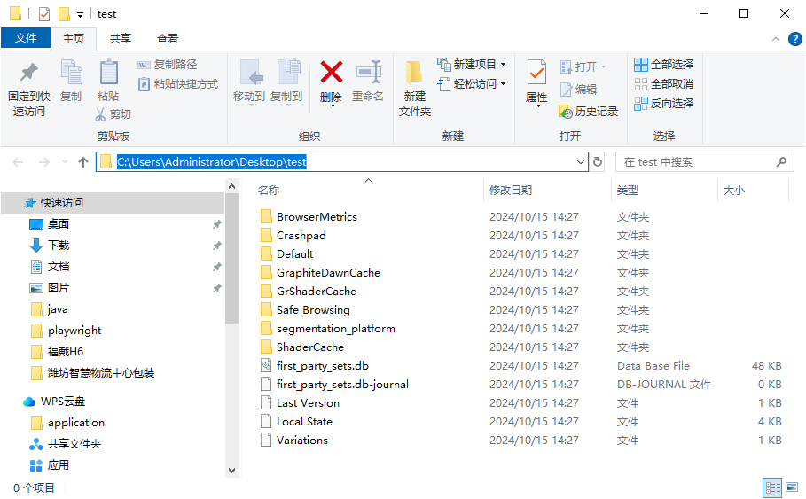This screenshot has width=806, height=499.
Task: Switch to details view layout
Action: coord(772,487)
